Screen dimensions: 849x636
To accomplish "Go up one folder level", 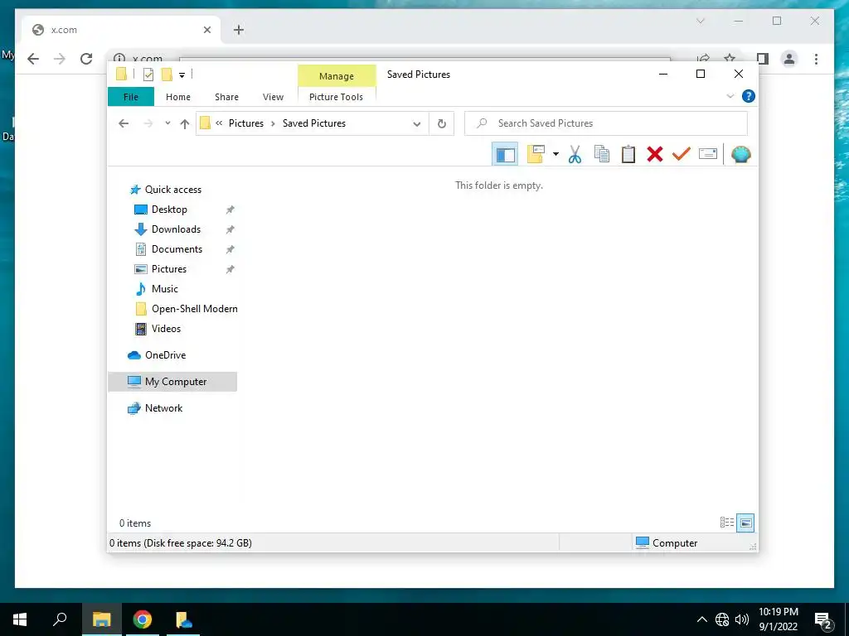I will pyautogui.click(x=185, y=124).
